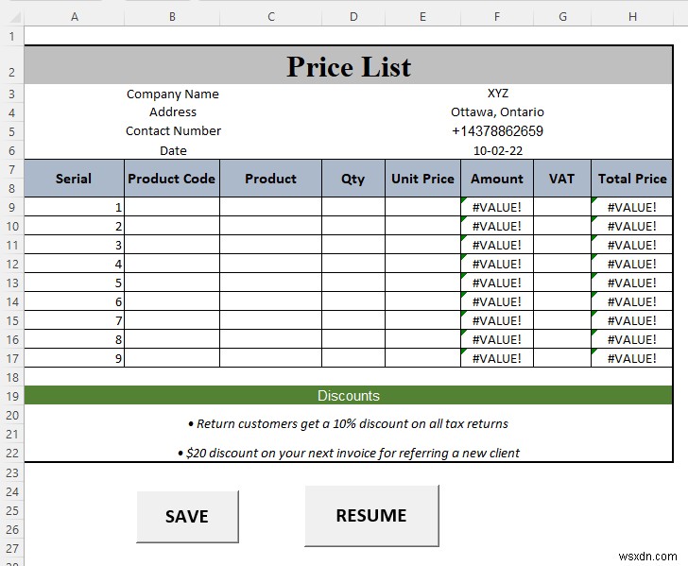Click Unit Price cell for serial 9

pos(422,358)
